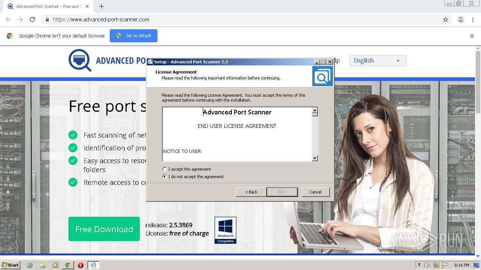
Task: Click the 'Identification of pro' green checkmark icon
Action: pyautogui.click(x=73, y=148)
